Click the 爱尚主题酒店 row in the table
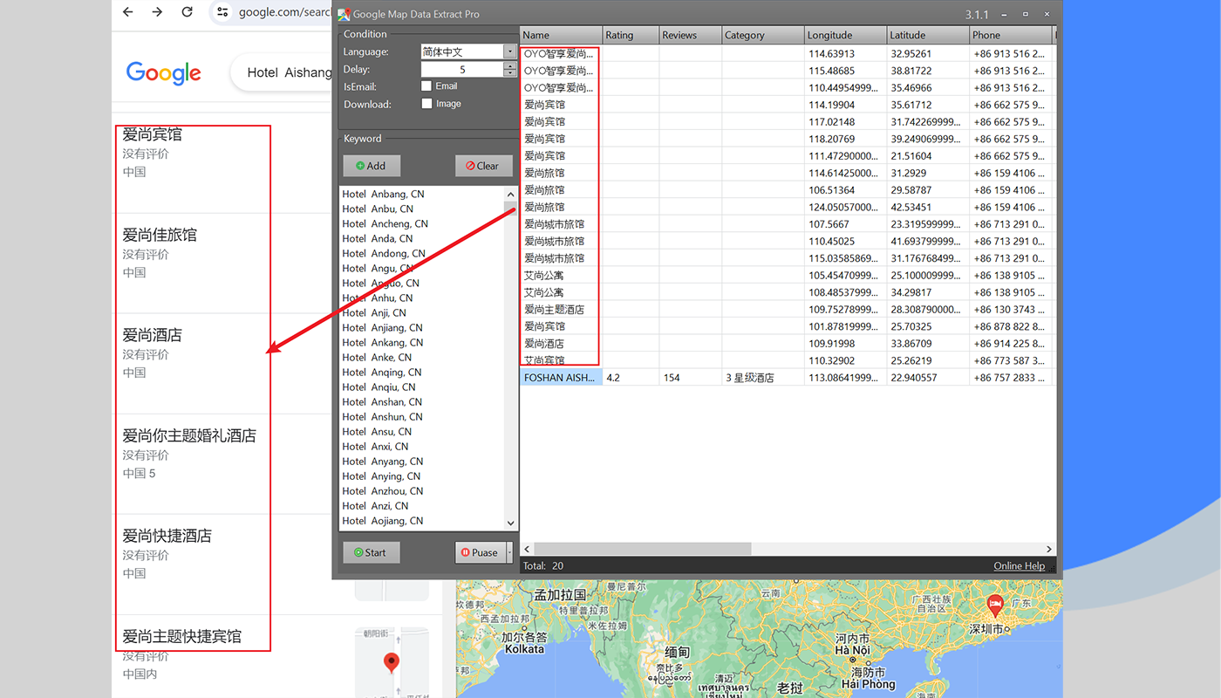 (x=787, y=309)
